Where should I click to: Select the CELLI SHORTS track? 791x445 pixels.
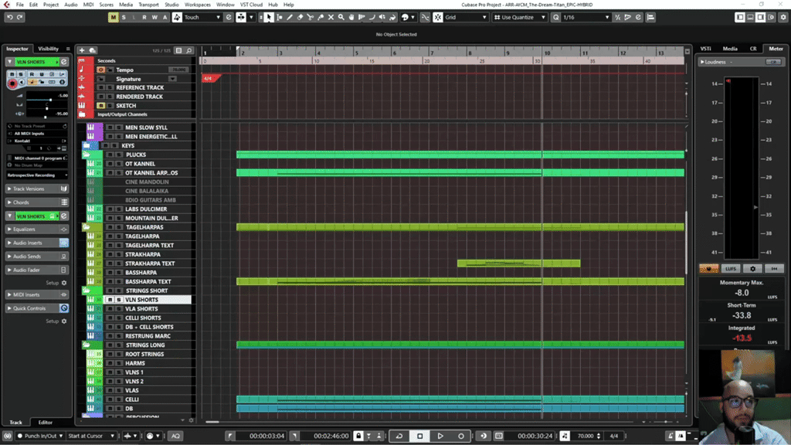pos(143,318)
